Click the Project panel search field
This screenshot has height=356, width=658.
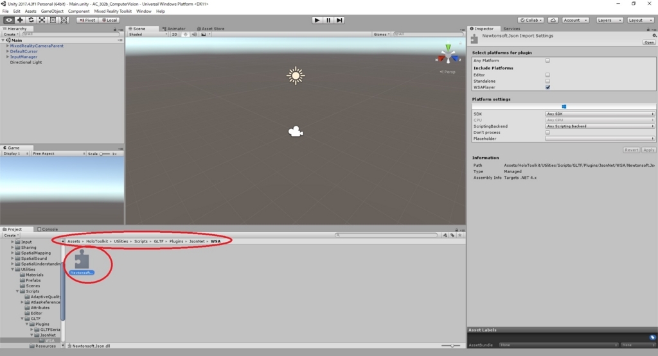386,235
